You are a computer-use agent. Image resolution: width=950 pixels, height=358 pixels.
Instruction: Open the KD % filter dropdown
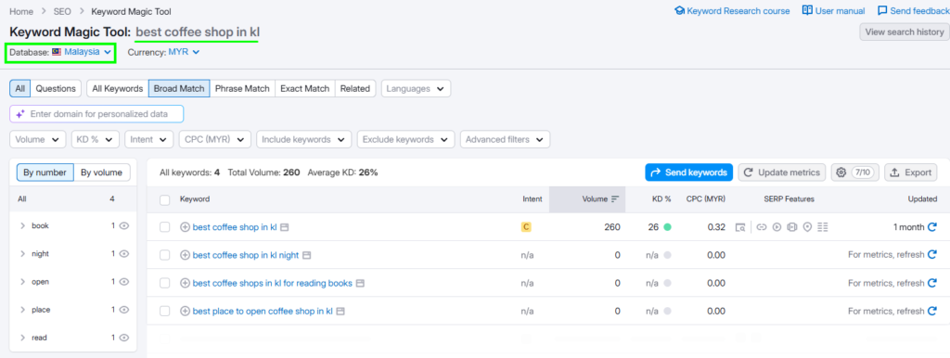[96, 139]
